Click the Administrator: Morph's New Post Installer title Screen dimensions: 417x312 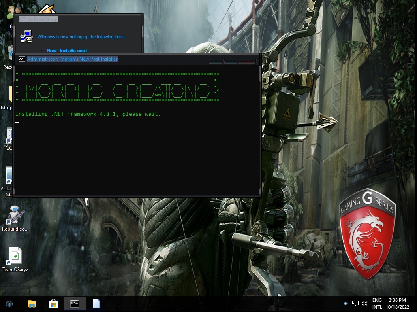72,59
